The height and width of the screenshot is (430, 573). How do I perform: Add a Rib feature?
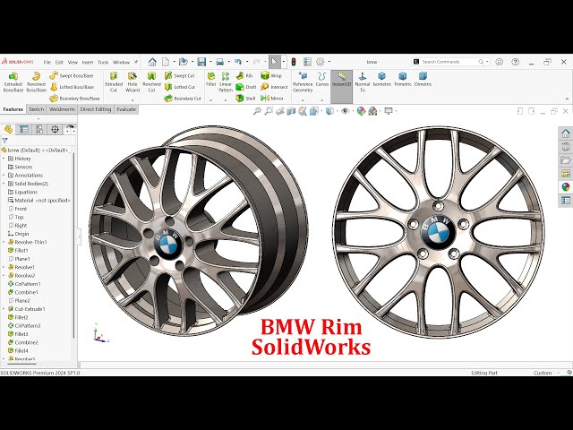[244, 75]
